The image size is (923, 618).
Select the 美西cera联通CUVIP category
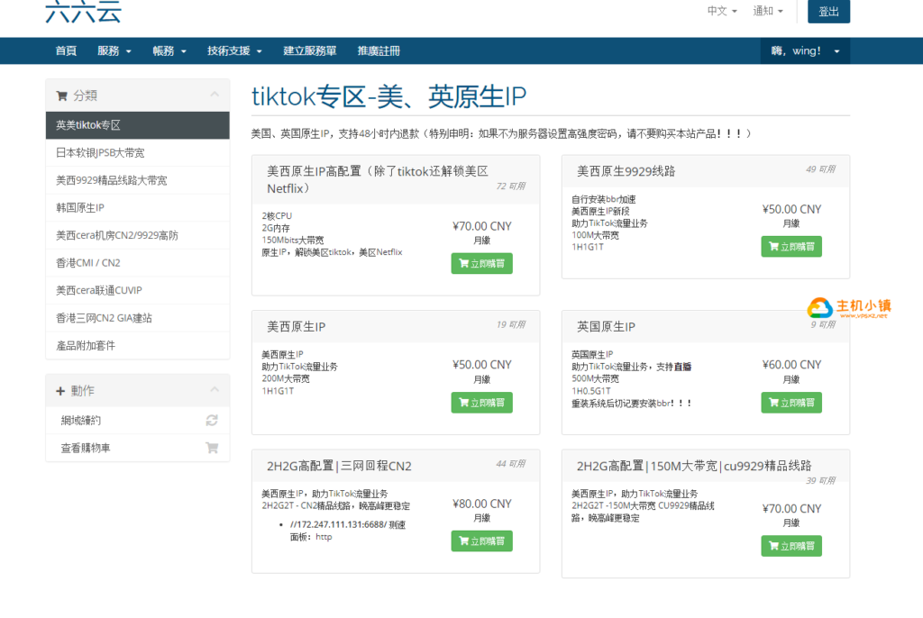tap(138, 291)
